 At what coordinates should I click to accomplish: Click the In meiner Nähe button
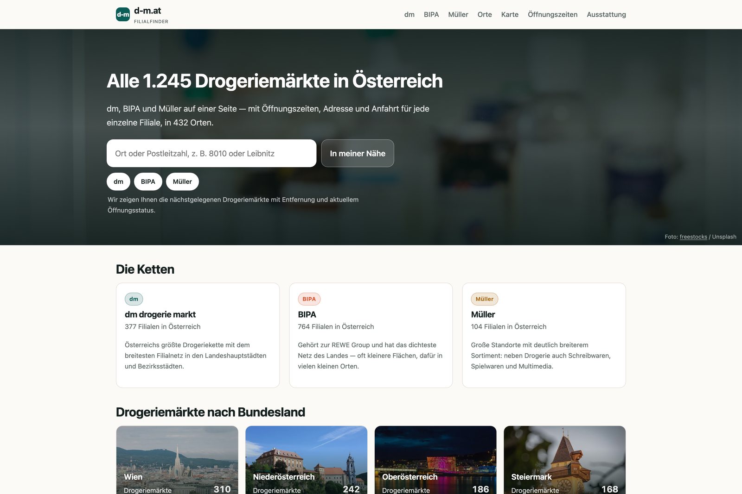[x=358, y=153]
